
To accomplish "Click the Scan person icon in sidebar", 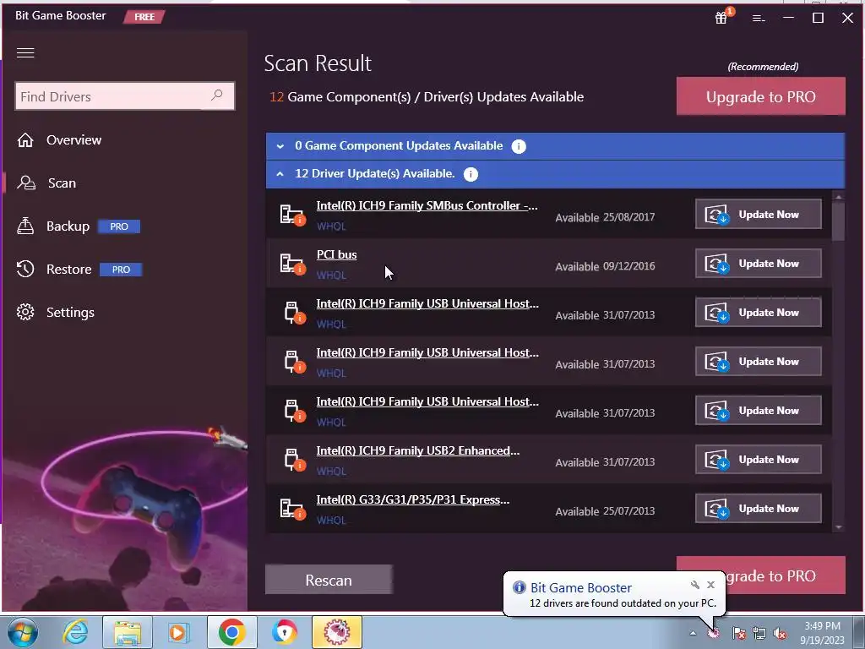I will (26, 183).
